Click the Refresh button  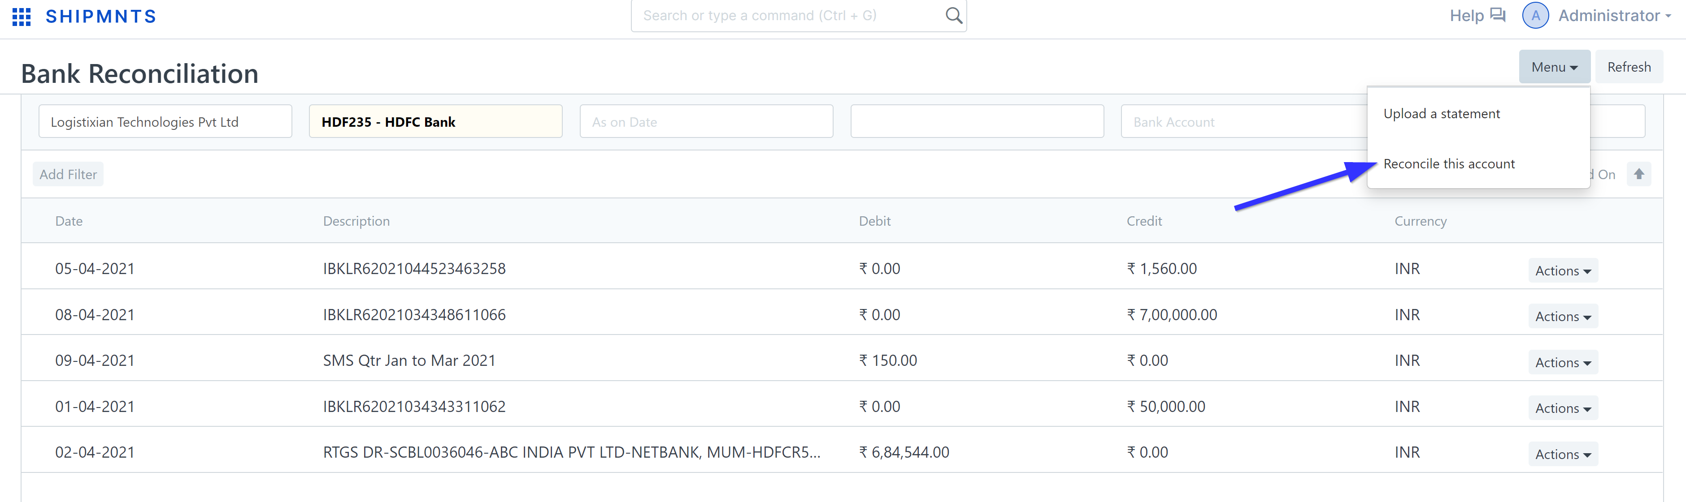point(1629,67)
